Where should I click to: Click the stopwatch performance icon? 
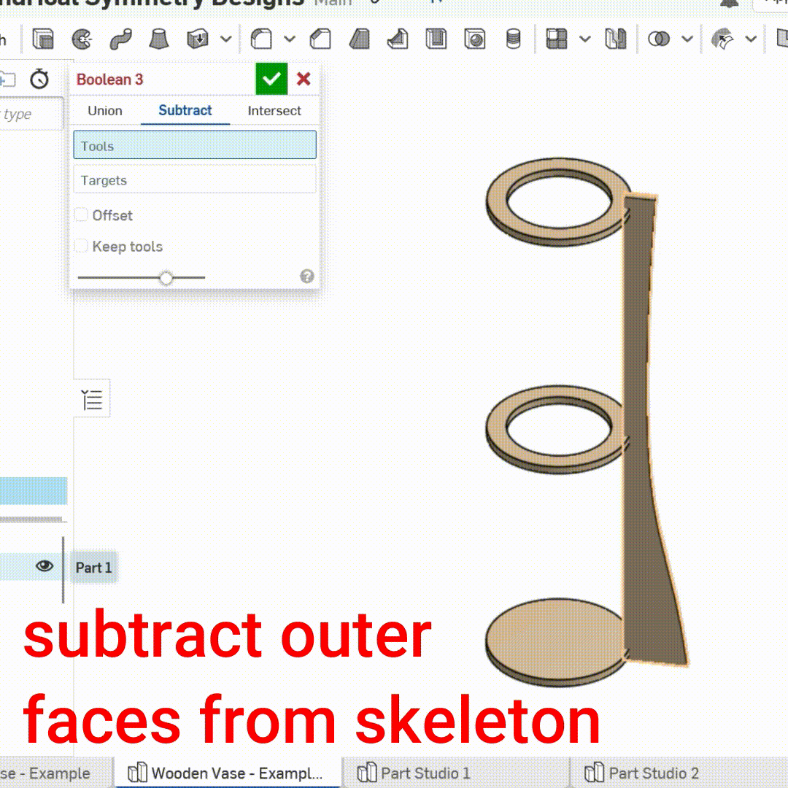click(x=40, y=80)
